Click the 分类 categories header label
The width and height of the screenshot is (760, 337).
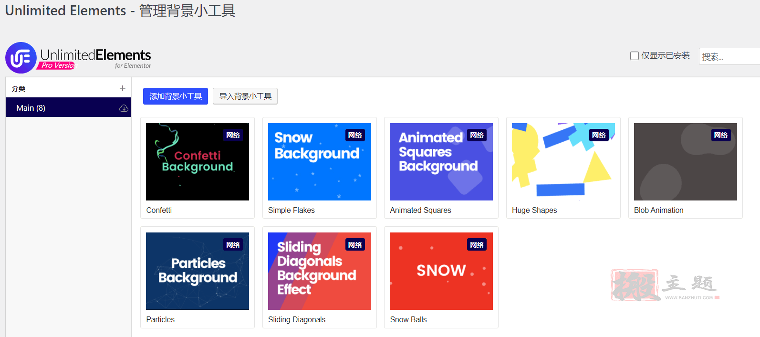19,89
